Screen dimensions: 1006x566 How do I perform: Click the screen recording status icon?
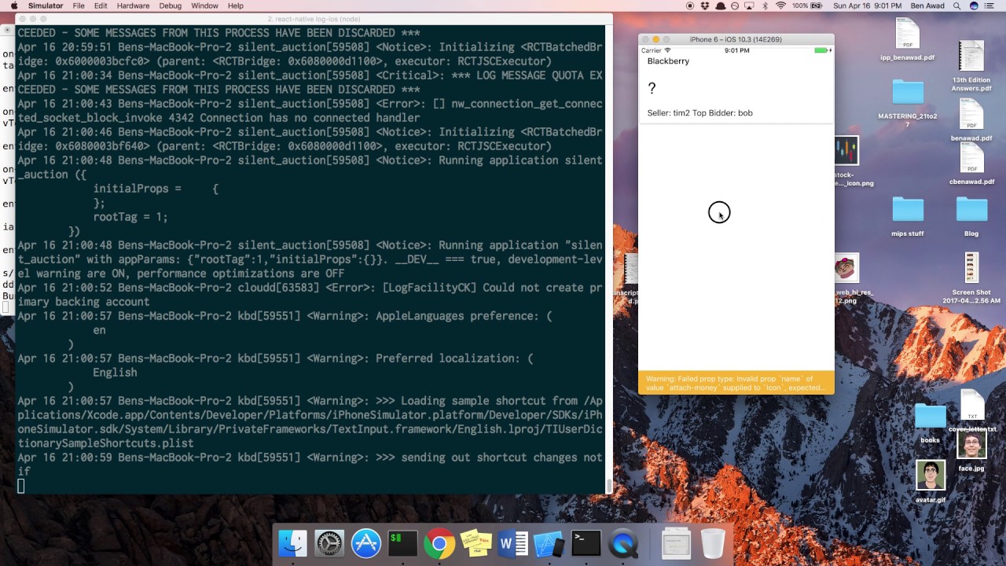690,6
